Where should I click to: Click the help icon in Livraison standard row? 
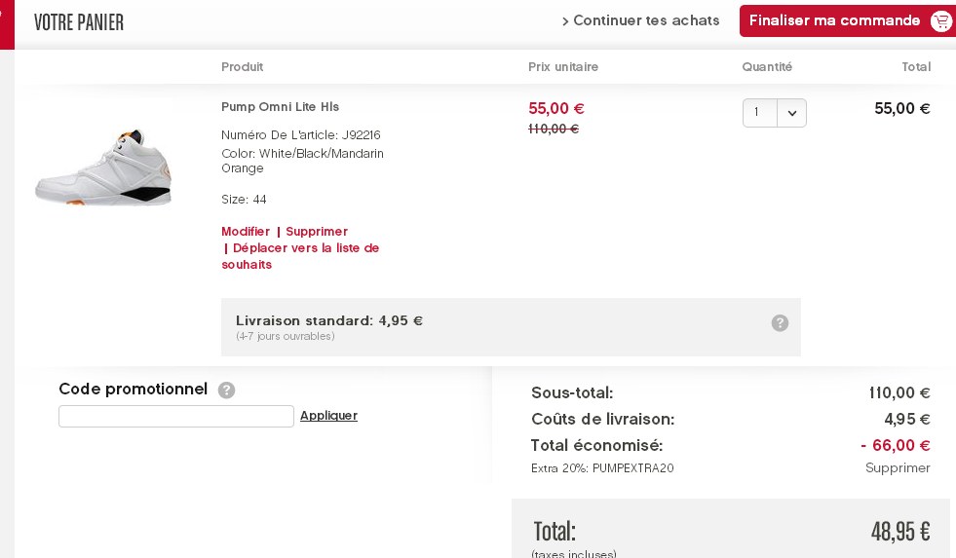point(780,323)
